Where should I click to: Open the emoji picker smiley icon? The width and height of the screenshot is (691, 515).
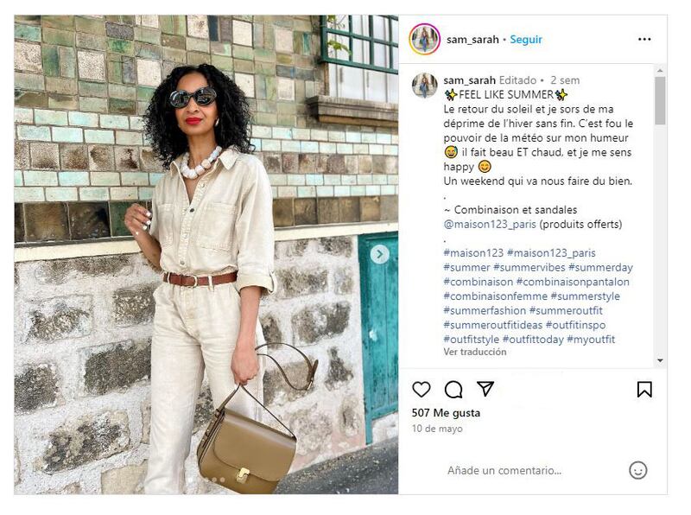click(x=637, y=470)
